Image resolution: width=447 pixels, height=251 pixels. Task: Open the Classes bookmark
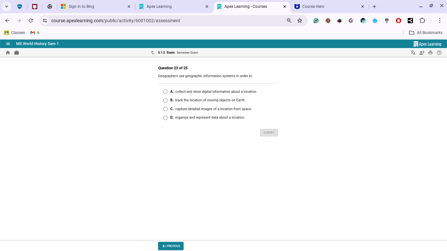[15, 33]
